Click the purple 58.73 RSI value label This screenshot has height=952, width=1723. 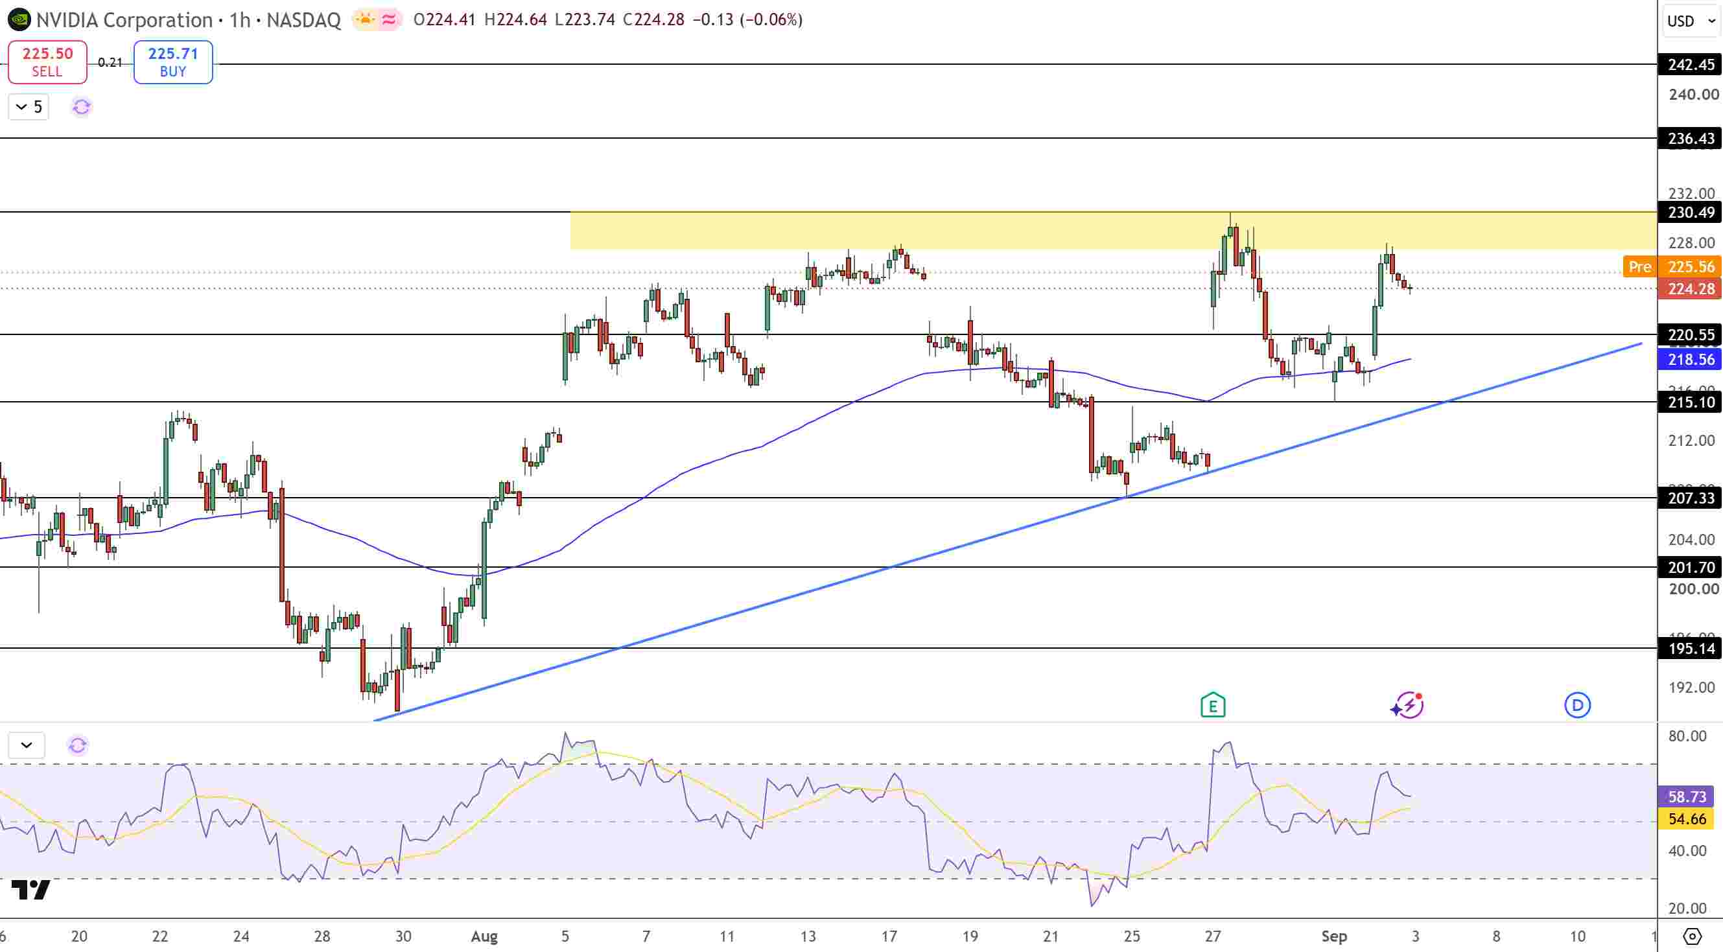[x=1686, y=797]
